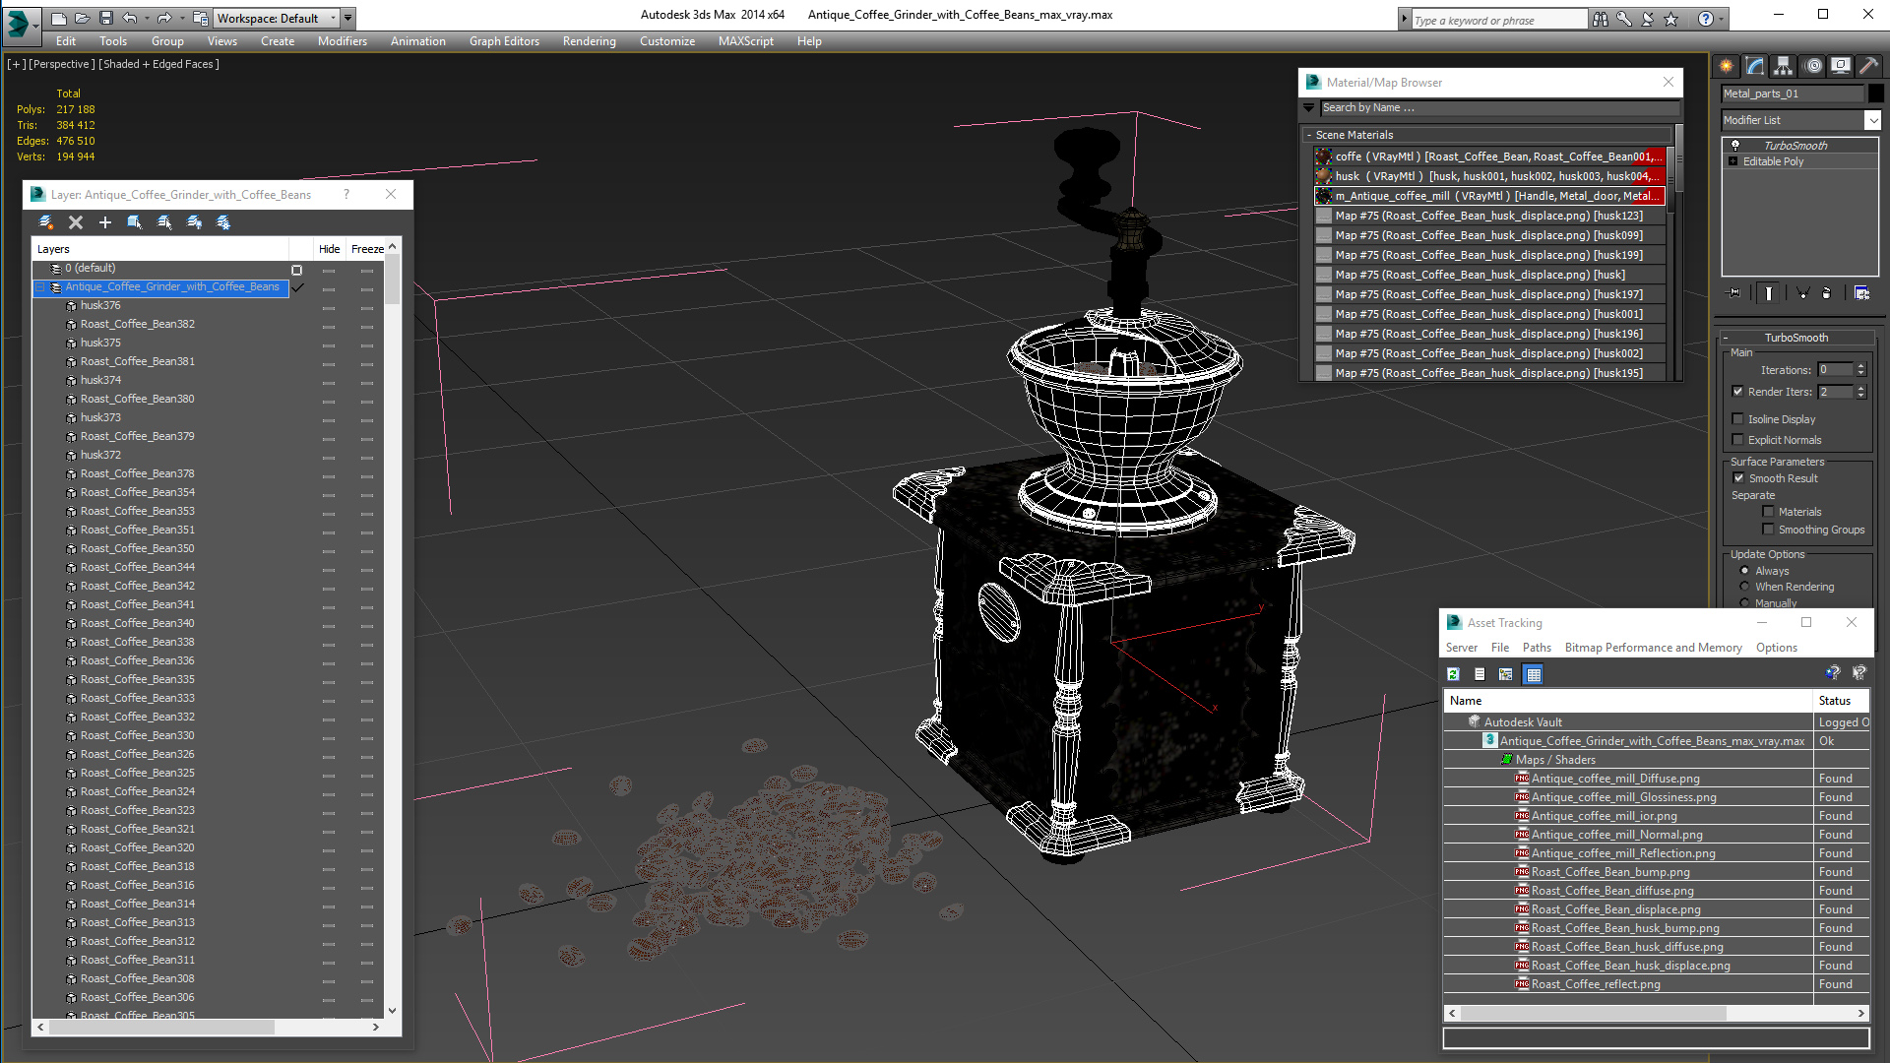Image resolution: width=1890 pixels, height=1063 pixels.
Task: Click the Redo arrow icon
Action: (164, 18)
